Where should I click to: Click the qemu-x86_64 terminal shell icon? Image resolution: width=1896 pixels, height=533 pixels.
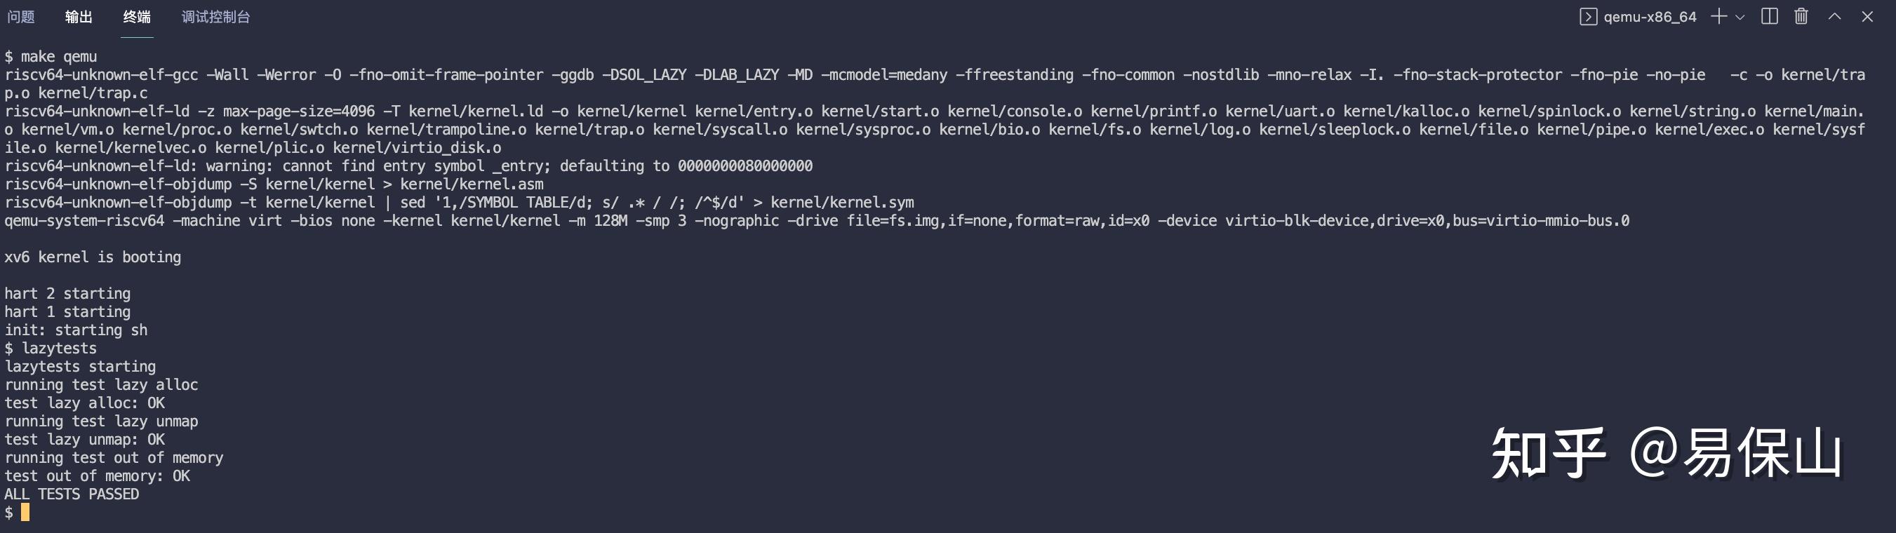1589,17
